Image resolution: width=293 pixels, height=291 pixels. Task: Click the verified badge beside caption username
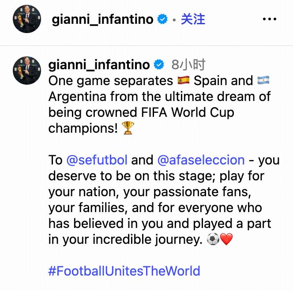pyautogui.click(x=159, y=64)
